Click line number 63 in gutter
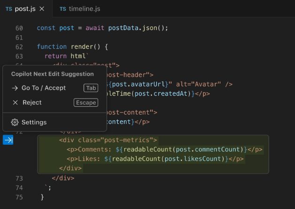The height and width of the screenshot is (209, 295). pos(19,56)
